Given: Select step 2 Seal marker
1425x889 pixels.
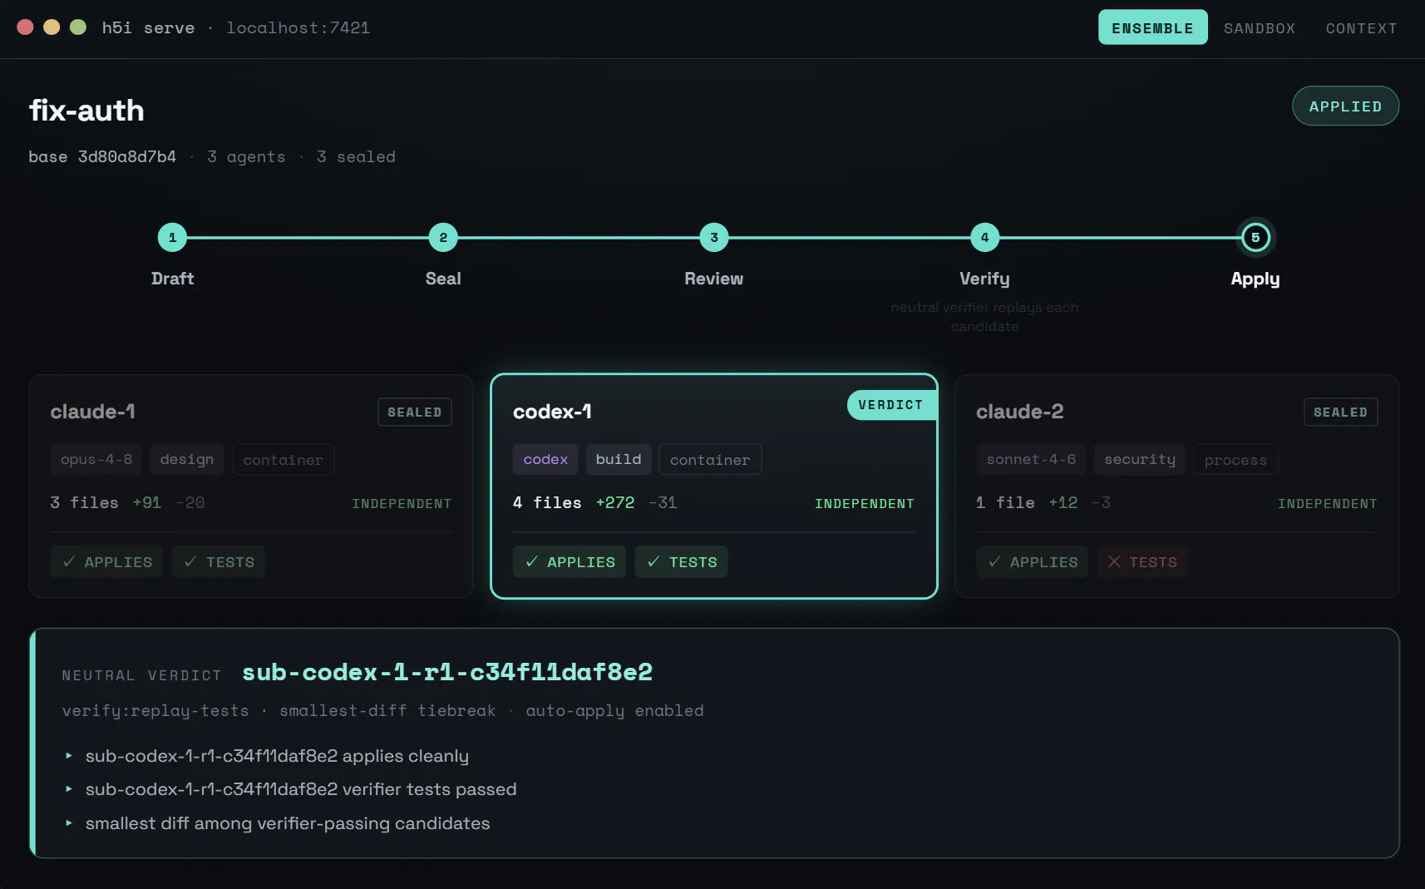Looking at the screenshot, I should [x=443, y=238].
